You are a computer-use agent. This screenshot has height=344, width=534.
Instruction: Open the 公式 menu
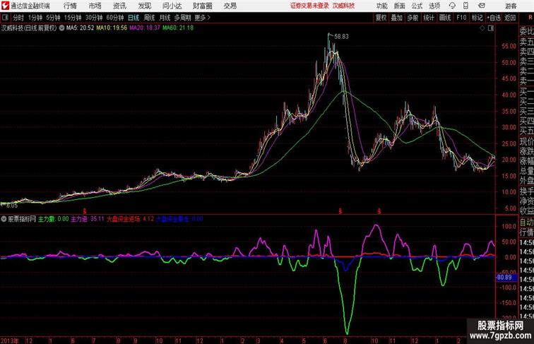click(417, 6)
